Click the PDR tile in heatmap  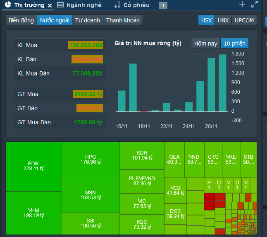[33, 166]
